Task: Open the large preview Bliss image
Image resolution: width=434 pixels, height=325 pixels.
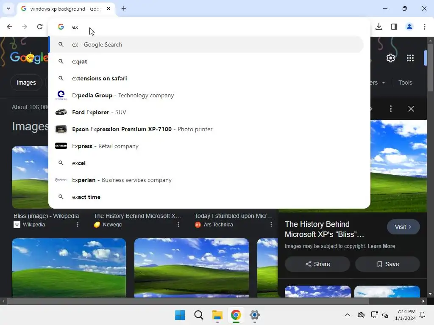Action: click(x=398, y=166)
